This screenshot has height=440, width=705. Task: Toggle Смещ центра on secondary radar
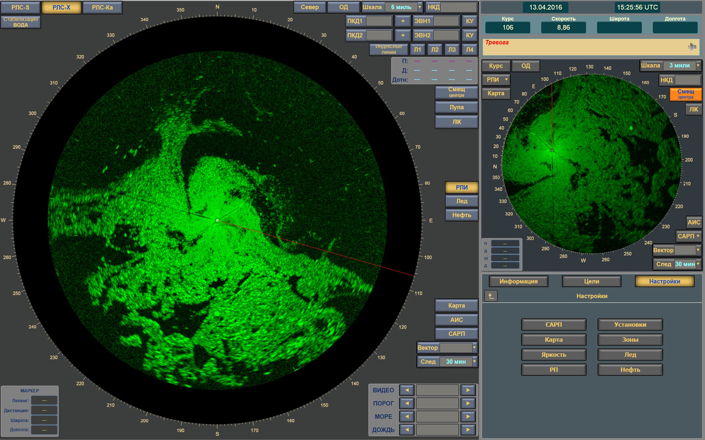pos(686,94)
